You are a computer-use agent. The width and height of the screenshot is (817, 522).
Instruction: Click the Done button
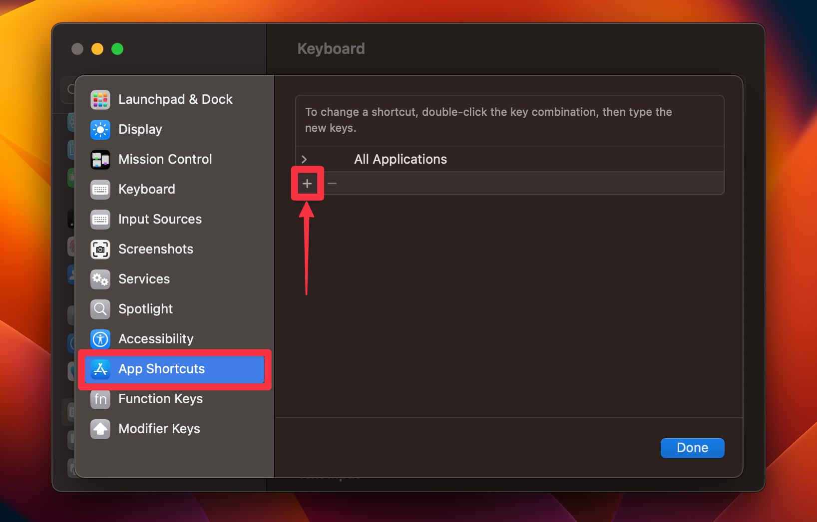(x=692, y=448)
